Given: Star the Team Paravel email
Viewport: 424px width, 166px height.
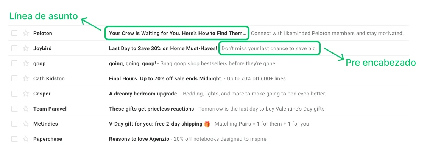Looking at the screenshot, I should tap(26, 109).
